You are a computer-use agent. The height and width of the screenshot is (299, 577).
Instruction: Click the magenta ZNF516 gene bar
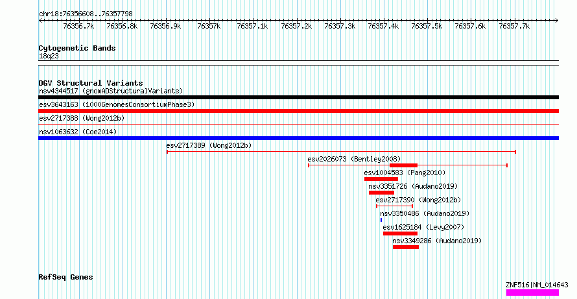(x=532, y=293)
